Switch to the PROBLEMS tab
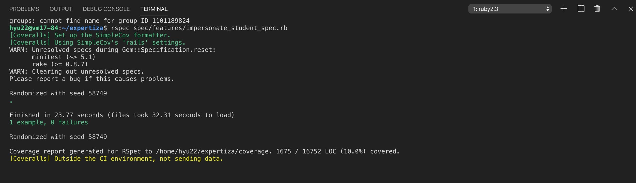The width and height of the screenshot is (636, 183). [x=24, y=9]
